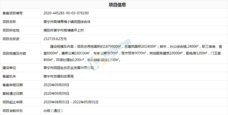Select the project name 普宁市高埔青梅小镇田园综合体
228x115 pixels.
click(67, 22)
